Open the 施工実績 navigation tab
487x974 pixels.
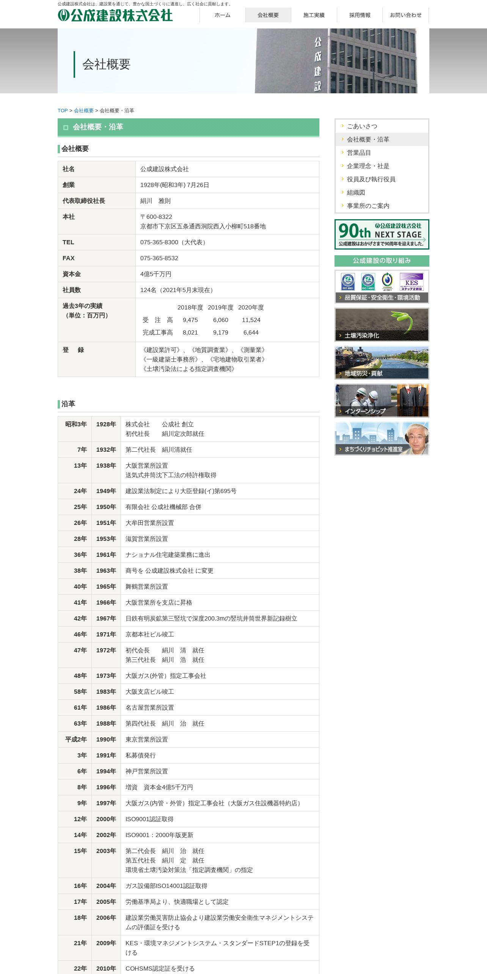coord(314,15)
